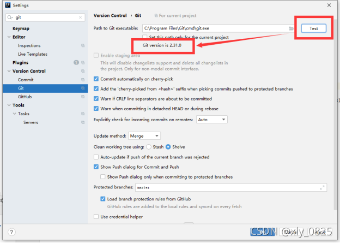The width and height of the screenshot is (340, 243).
Task: Open Plugins settings page
Action: click(x=20, y=63)
